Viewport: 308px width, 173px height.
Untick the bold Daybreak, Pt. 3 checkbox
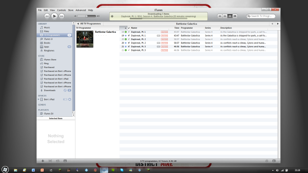[129, 47]
